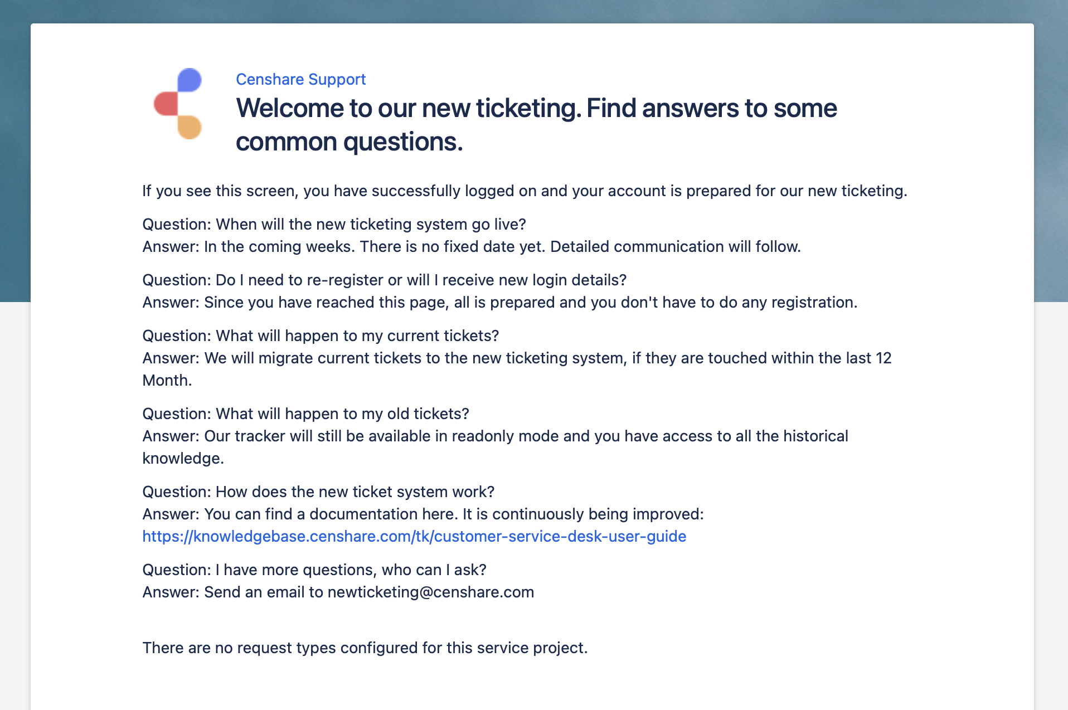Open the Censhare Support link
This screenshot has height=710, width=1068.
click(x=300, y=79)
